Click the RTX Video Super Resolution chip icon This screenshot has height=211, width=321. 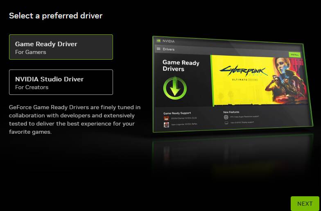226,117
